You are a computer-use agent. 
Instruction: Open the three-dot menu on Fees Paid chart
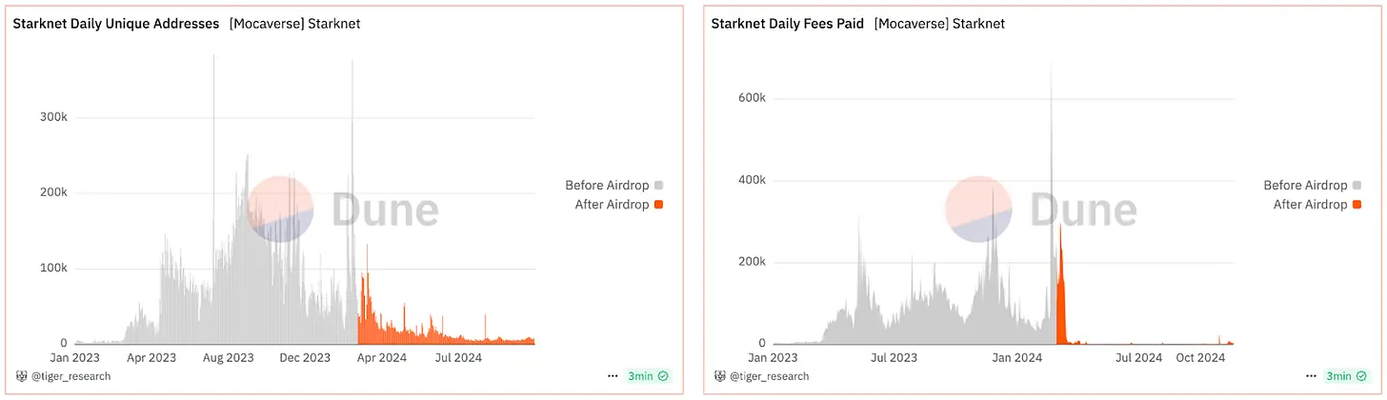1312,376
